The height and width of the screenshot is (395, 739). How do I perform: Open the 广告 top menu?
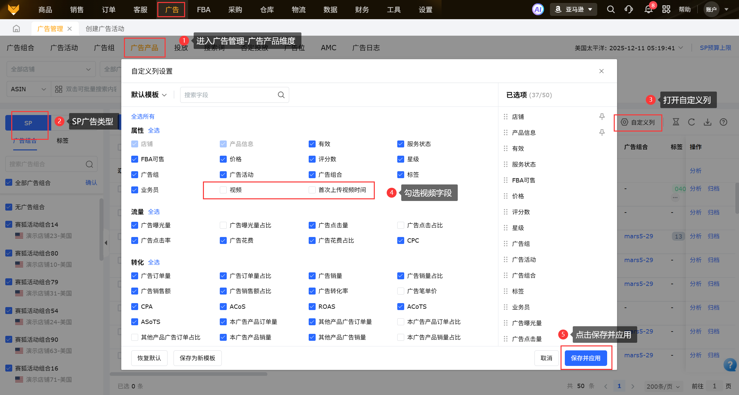(172, 10)
